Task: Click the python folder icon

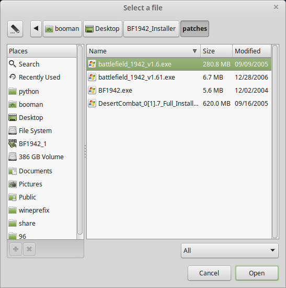Action: pyautogui.click(x=13, y=91)
